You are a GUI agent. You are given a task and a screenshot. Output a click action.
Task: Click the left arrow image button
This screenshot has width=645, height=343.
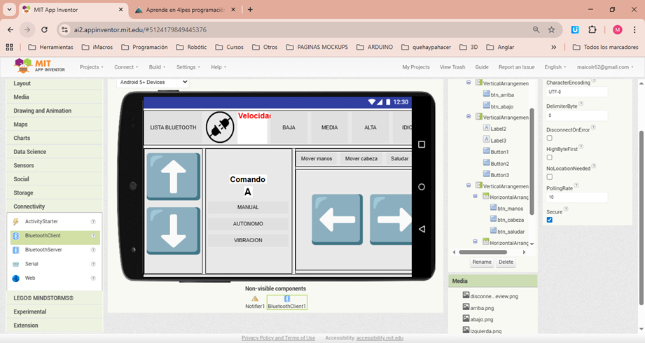(x=337, y=219)
